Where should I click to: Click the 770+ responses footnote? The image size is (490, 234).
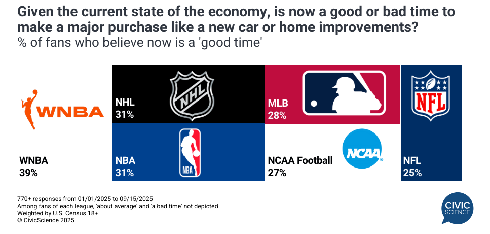85,198
